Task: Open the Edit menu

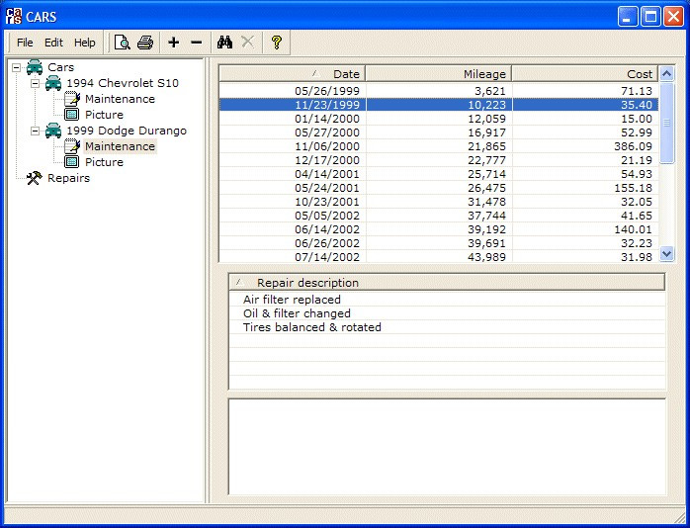Action: click(x=53, y=43)
